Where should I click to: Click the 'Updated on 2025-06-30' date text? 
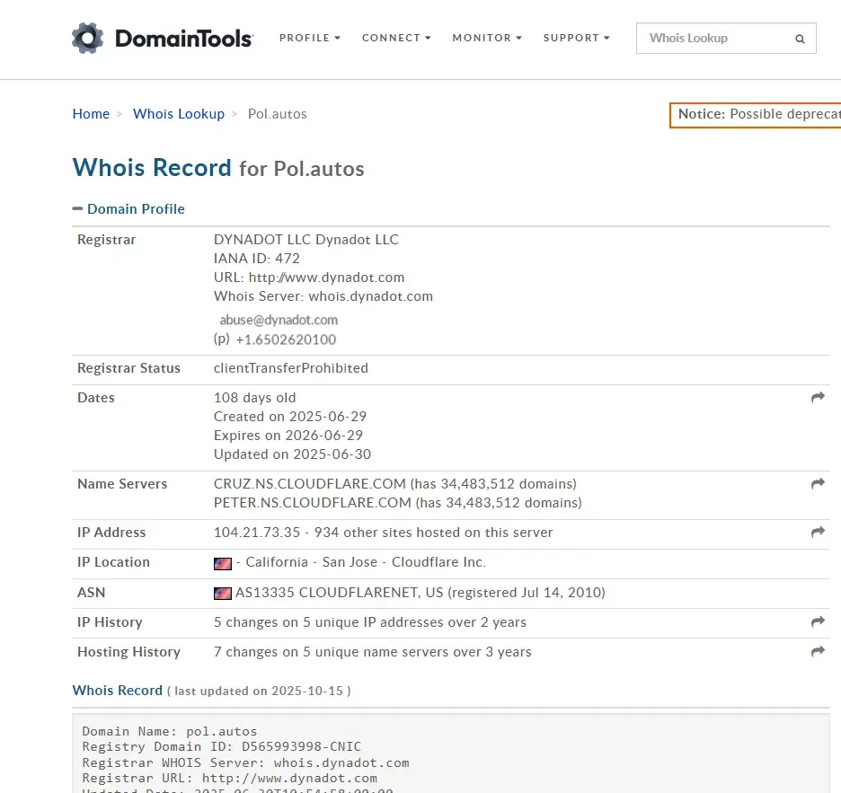point(292,454)
